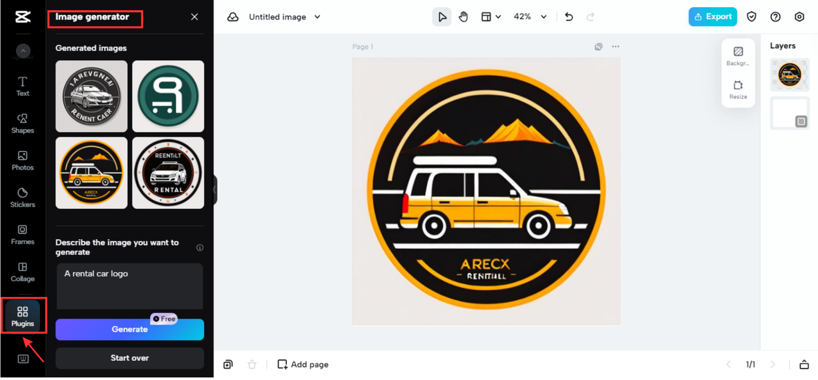Open the Plugins panel

[22, 316]
